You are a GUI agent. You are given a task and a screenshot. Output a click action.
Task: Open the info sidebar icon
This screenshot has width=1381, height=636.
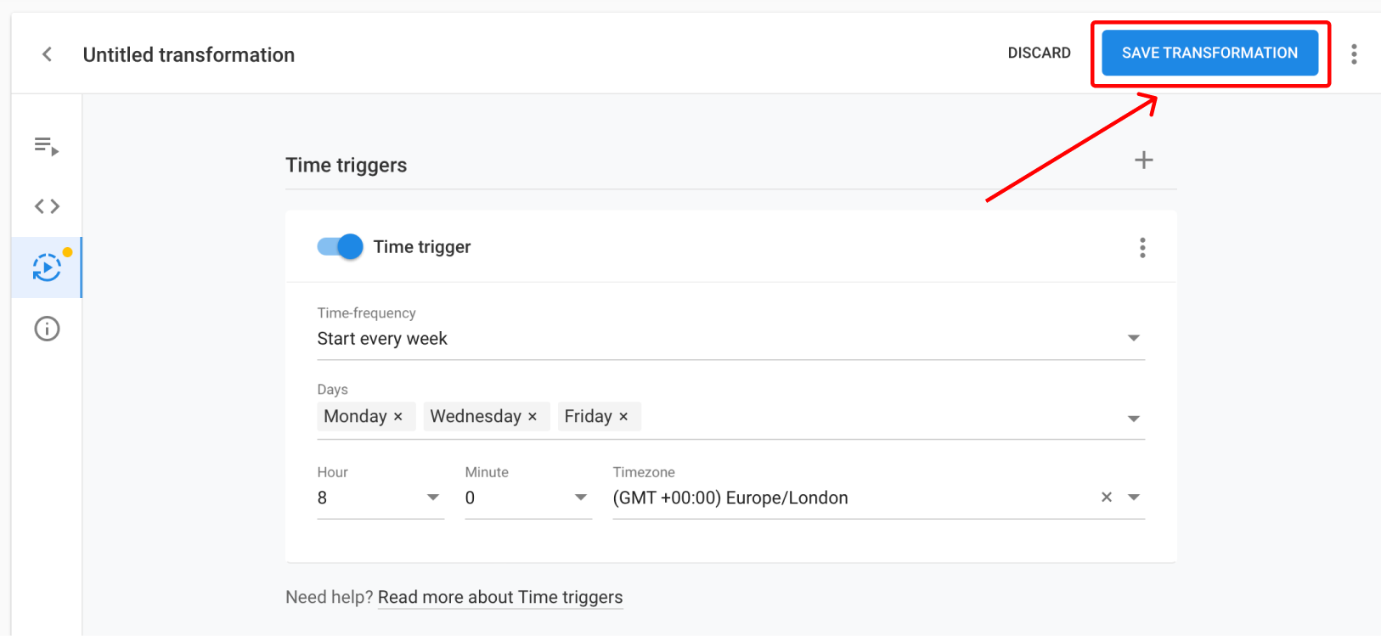pyautogui.click(x=47, y=329)
